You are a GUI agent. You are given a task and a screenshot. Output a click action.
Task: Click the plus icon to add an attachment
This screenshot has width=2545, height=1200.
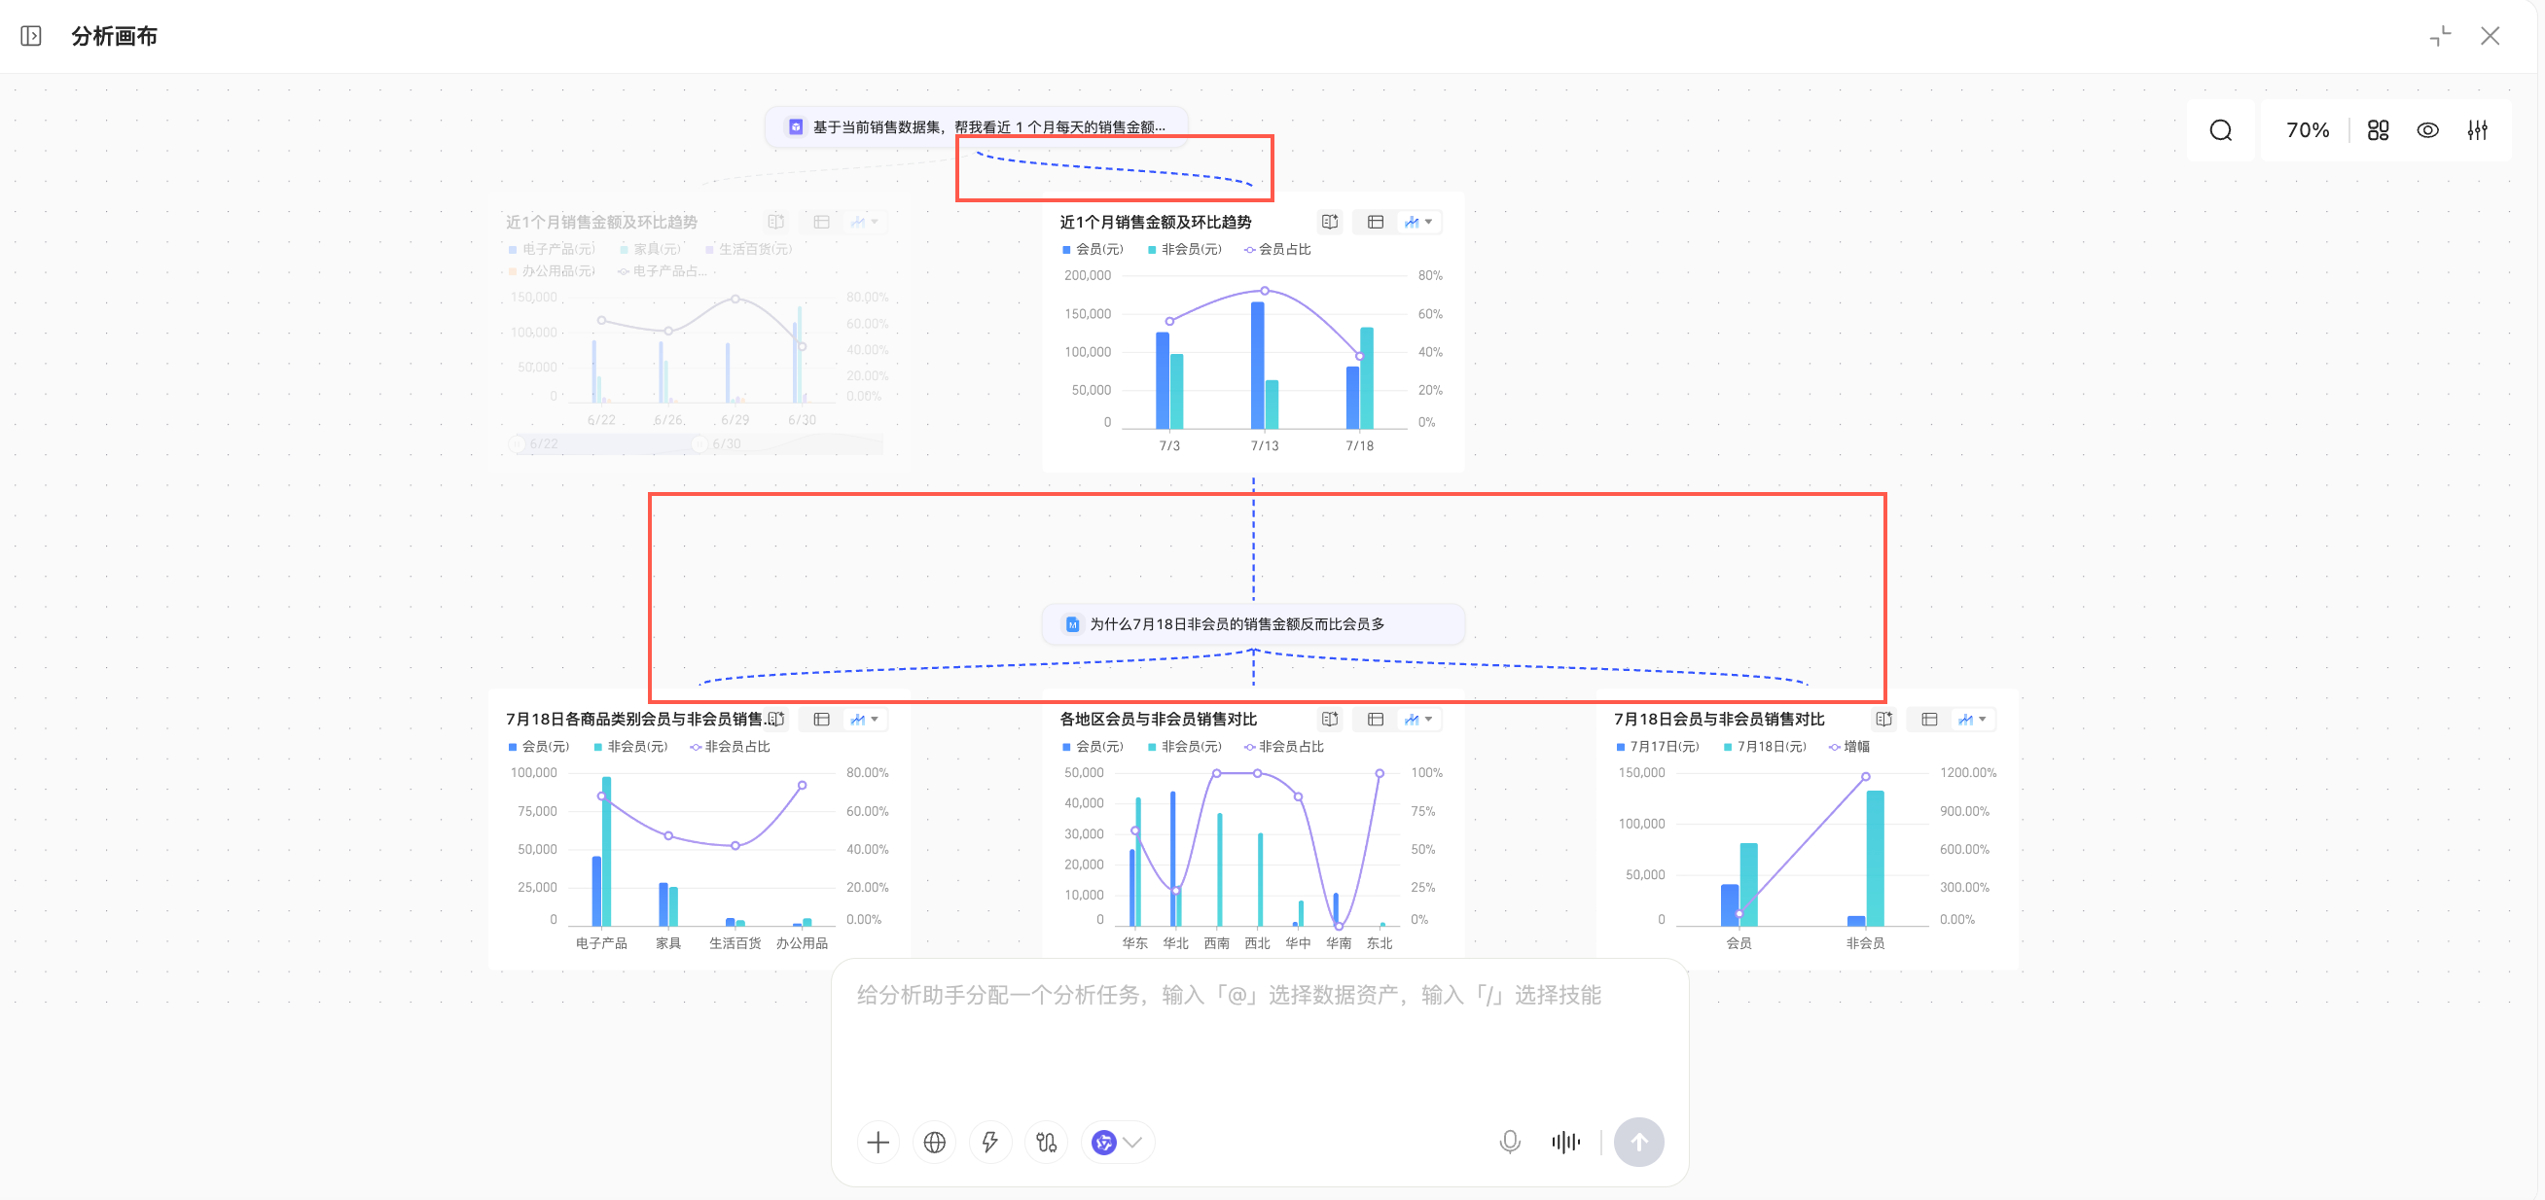[878, 1143]
